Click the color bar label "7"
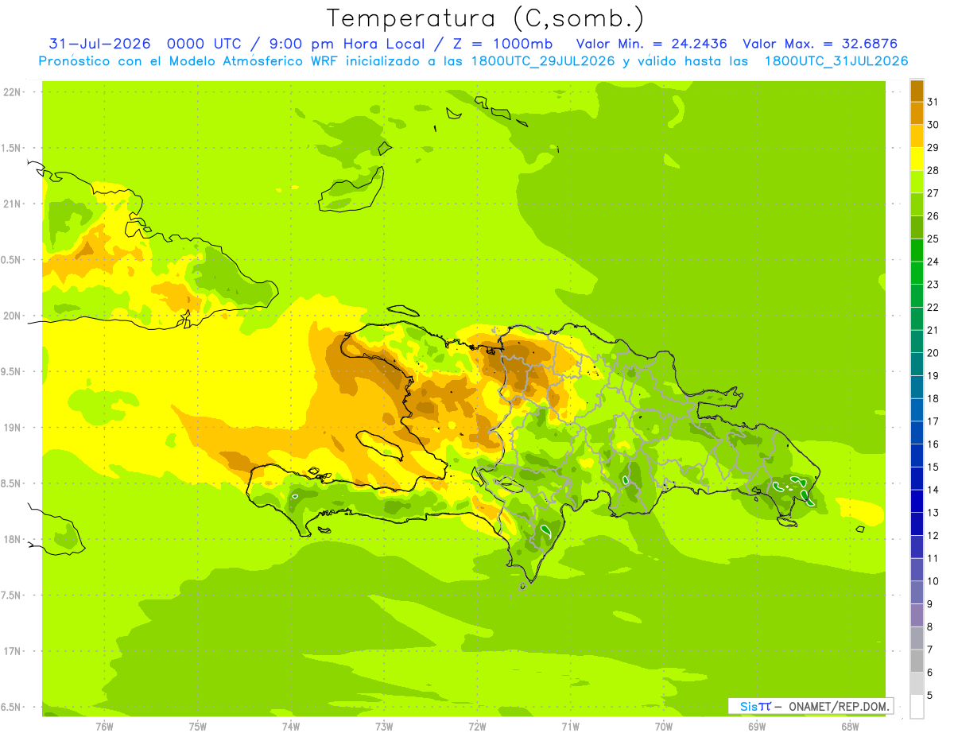This screenshot has height=737, width=954. (930, 650)
